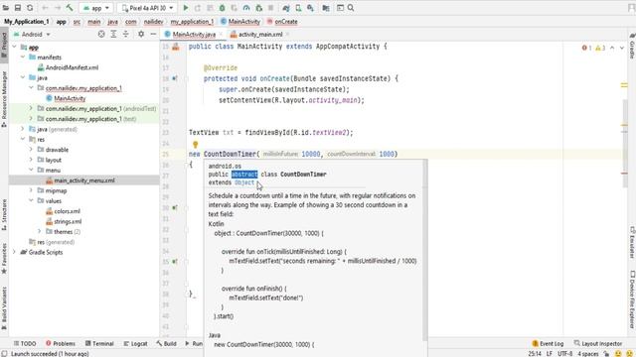
Task: Click the Stop icon in toolbar
Action: tap(270, 8)
